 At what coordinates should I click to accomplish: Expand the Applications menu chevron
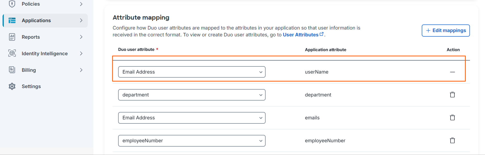(x=81, y=20)
